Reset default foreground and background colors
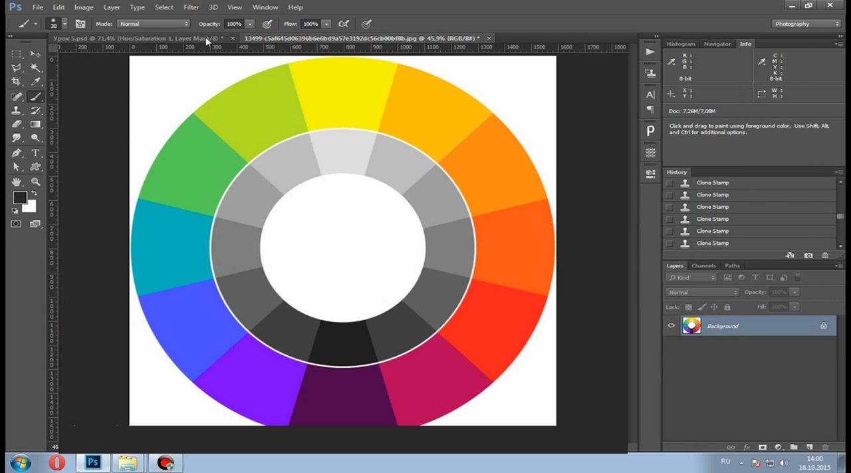The width and height of the screenshot is (851, 473). pyautogui.click(x=15, y=211)
